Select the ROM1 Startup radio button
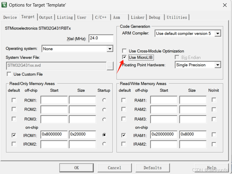This screenshot has height=174, width=232. click(x=104, y=100)
